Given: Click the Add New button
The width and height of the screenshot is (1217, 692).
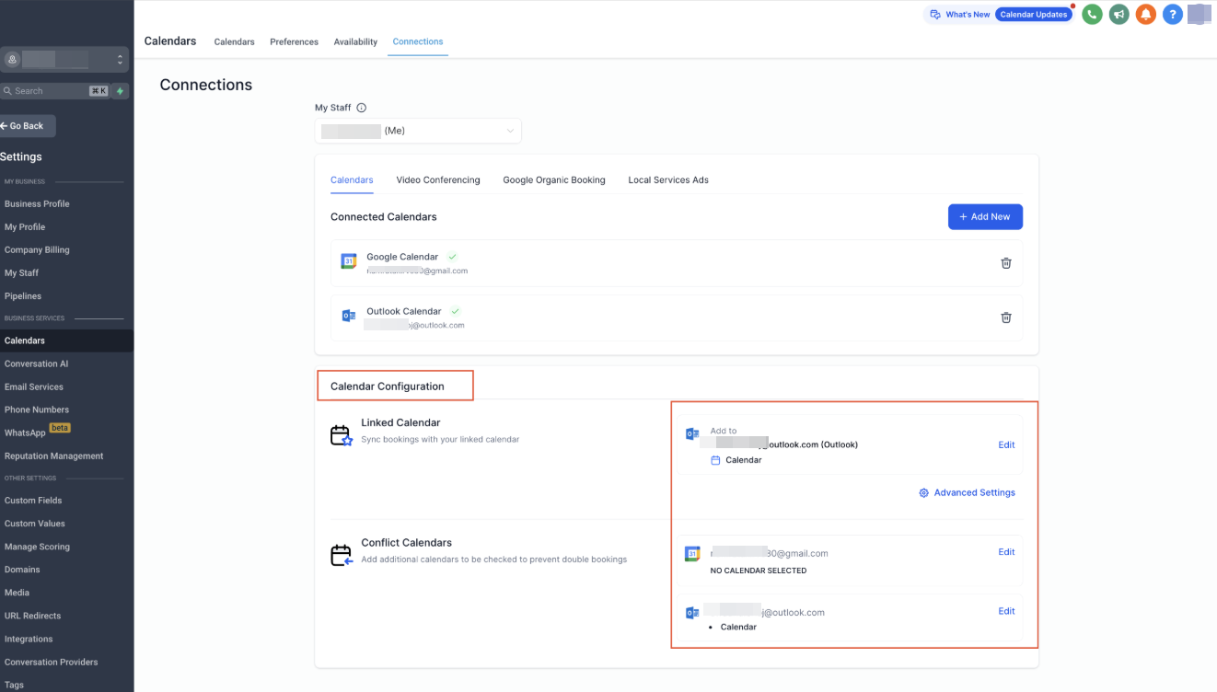Looking at the screenshot, I should (x=985, y=217).
